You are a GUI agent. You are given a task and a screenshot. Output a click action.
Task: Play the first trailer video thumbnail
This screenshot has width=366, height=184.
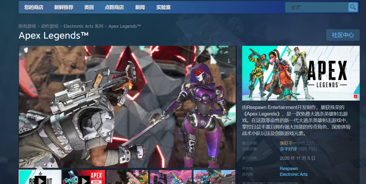[x=40, y=177]
